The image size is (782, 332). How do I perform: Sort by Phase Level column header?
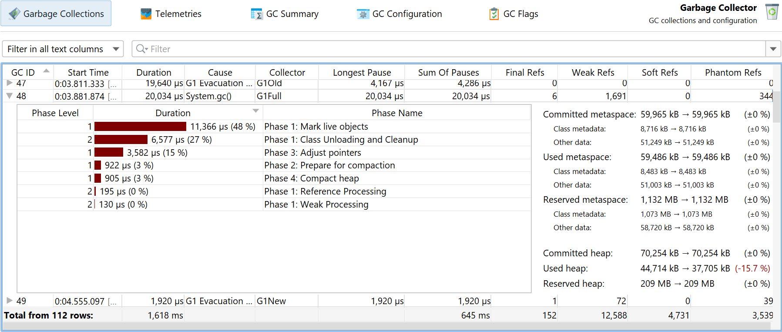pyautogui.click(x=55, y=113)
